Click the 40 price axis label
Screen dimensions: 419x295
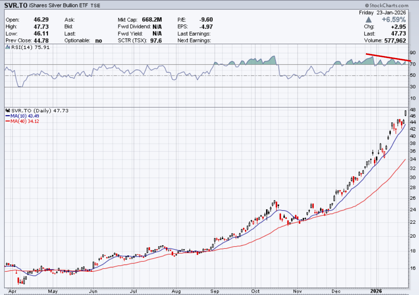click(x=413, y=136)
